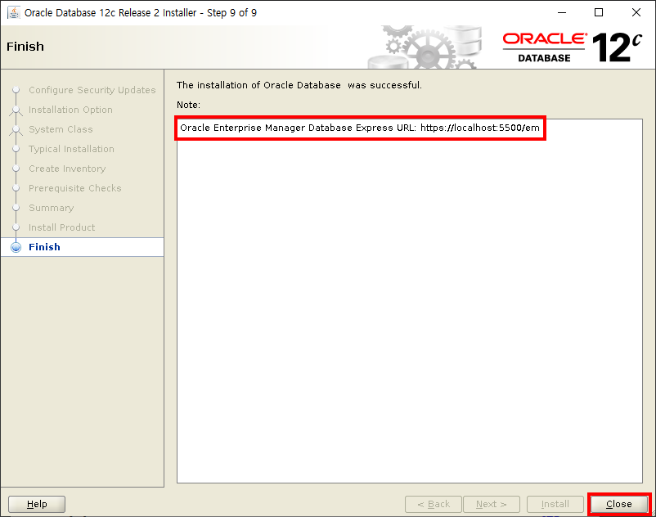656x517 pixels.
Task: Select the Summary step
Action: click(51, 208)
